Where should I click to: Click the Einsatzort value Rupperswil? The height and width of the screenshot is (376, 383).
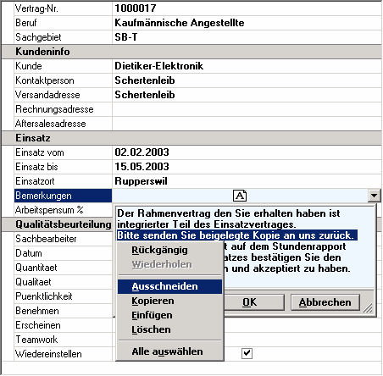click(x=141, y=181)
